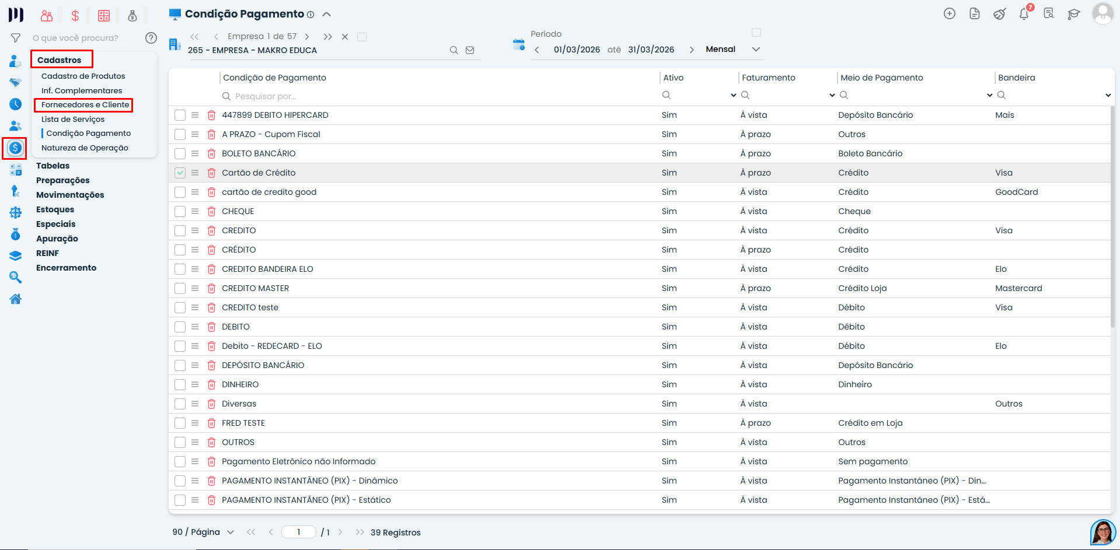This screenshot has height=550, width=1120.
Task: Open notifications showing 7 alerts
Action: point(1024,13)
